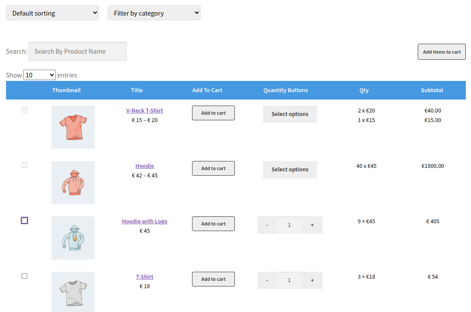Select the Hoodie row checkbox
Screen dimensions: 471x312
point(24,165)
